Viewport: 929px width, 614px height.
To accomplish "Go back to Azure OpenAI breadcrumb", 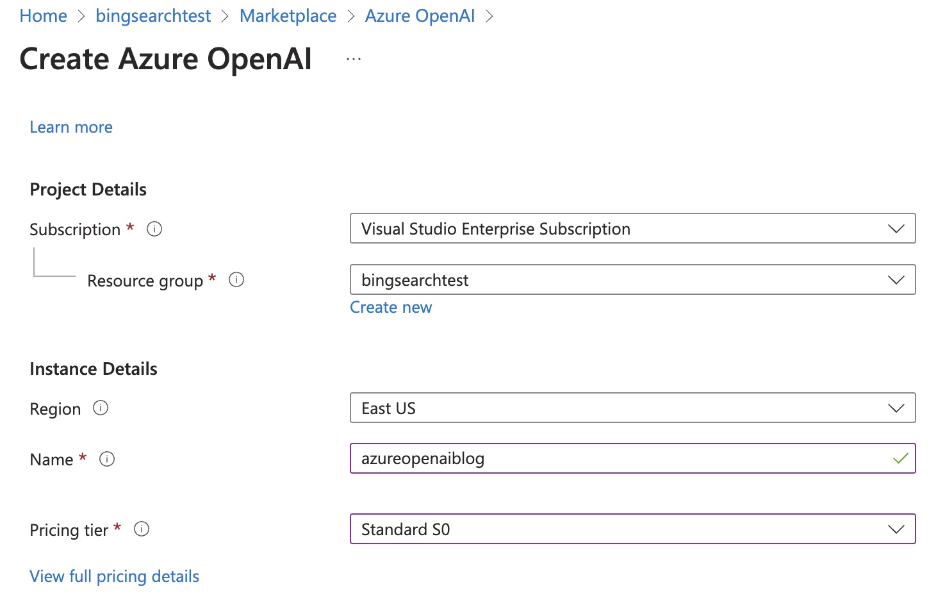I will point(420,16).
